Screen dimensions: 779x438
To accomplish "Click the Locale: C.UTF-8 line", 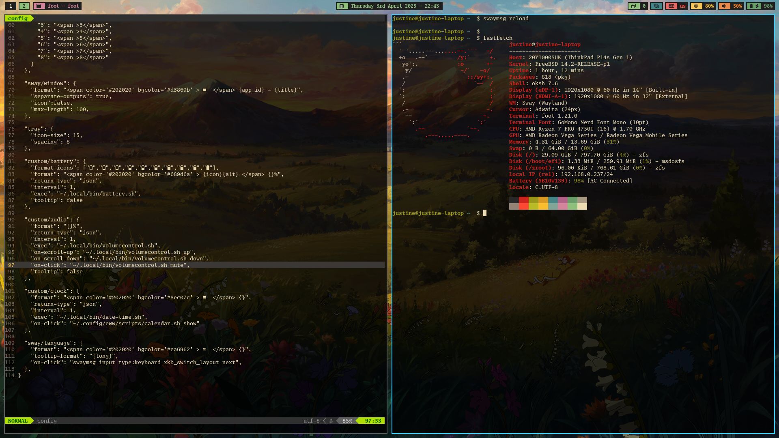I will tap(534, 187).
